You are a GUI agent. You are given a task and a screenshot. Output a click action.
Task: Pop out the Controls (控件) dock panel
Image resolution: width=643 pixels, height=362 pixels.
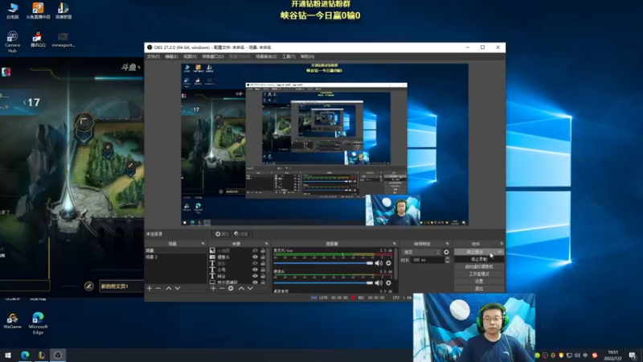point(501,244)
